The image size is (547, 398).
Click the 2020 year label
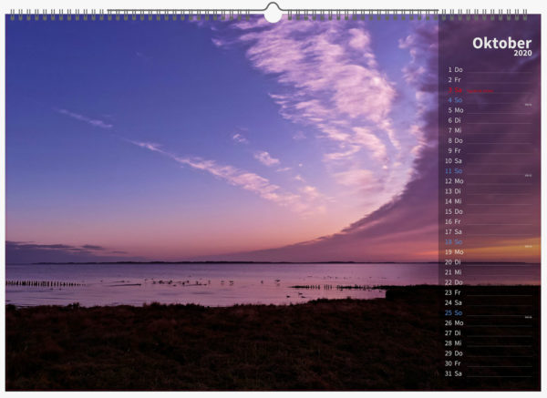[522, 54]
